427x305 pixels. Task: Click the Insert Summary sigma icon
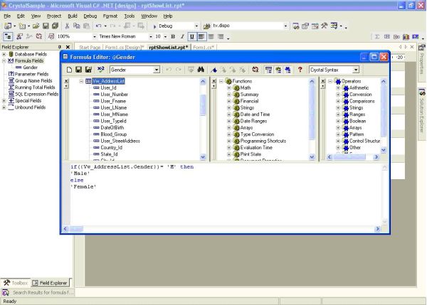click(x=377, y=36)
